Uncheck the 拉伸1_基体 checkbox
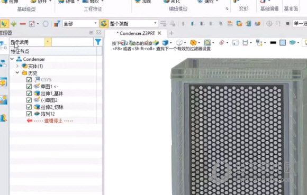Viewport: 307px width, 195px height. (x=29, y=94)
